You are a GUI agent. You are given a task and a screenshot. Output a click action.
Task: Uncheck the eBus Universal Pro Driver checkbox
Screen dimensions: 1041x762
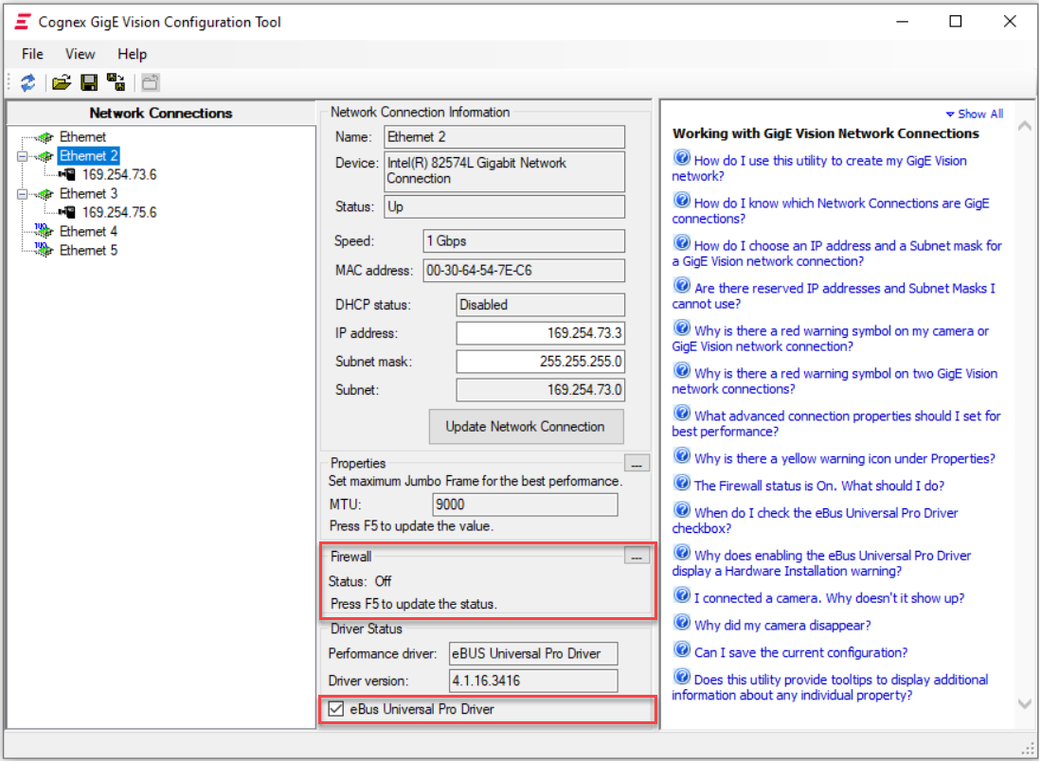tap(335, 709)
